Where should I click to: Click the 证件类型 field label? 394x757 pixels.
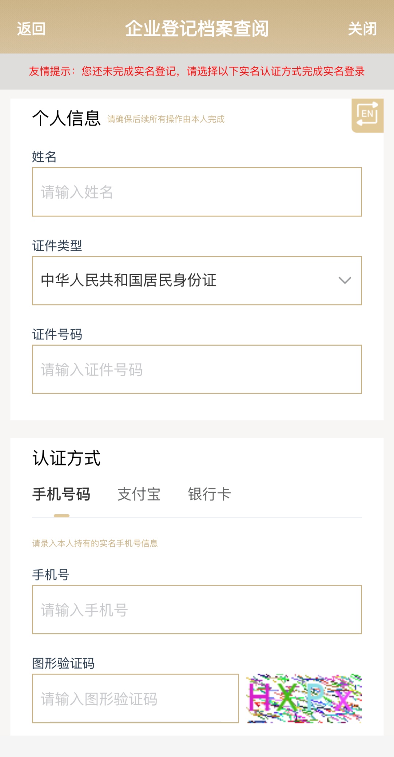(x=57, y=246)
